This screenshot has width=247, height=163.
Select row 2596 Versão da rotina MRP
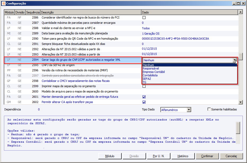[x=73, y=70]
